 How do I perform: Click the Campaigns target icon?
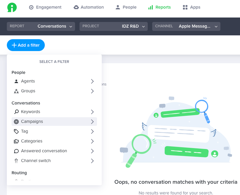[x=16, y=122]
